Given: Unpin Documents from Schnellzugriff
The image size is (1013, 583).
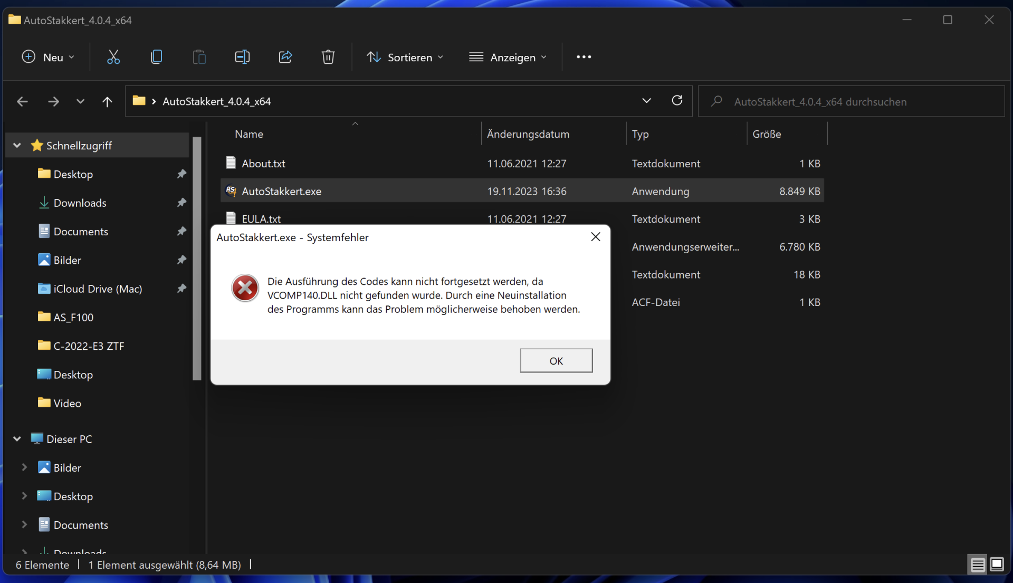Looking at the screenshot, I should coord(181,231).
